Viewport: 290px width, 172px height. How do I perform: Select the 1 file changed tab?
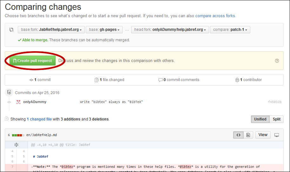109,80
